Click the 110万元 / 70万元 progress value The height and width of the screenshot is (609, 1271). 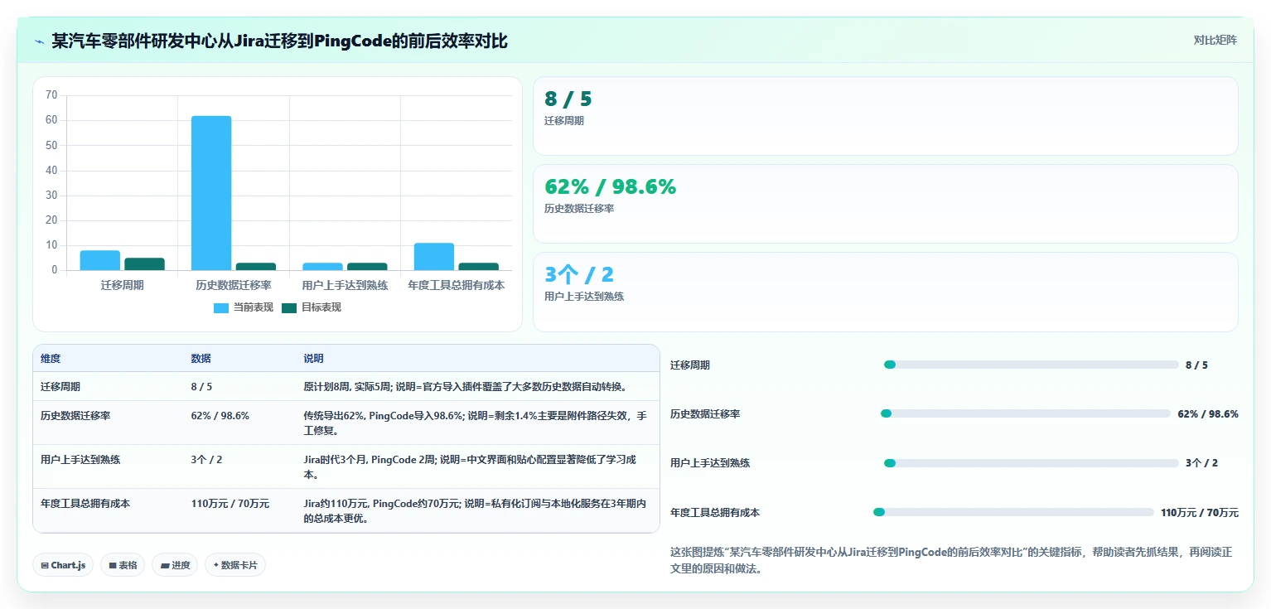[x=1200, y=513]
